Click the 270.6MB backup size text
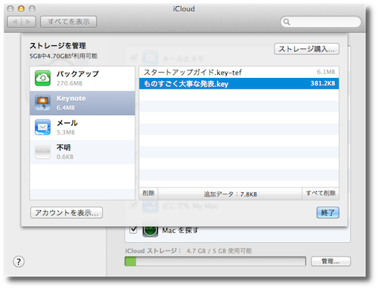 click(x=70, y=83)
